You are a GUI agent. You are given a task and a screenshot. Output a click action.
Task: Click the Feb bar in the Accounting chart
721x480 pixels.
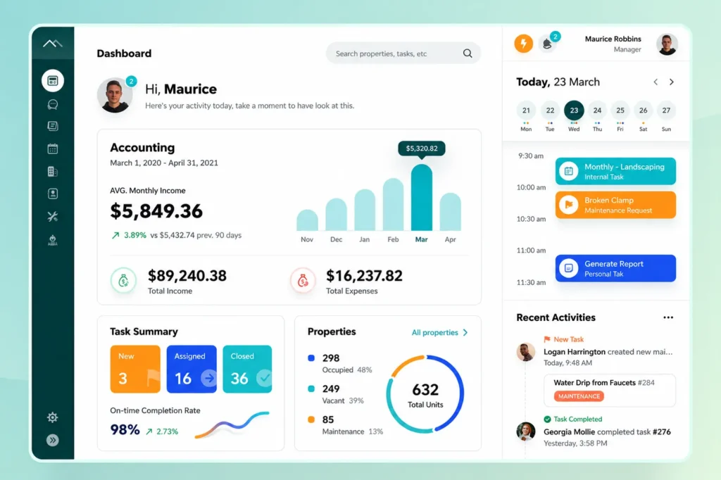coord(393,204)
